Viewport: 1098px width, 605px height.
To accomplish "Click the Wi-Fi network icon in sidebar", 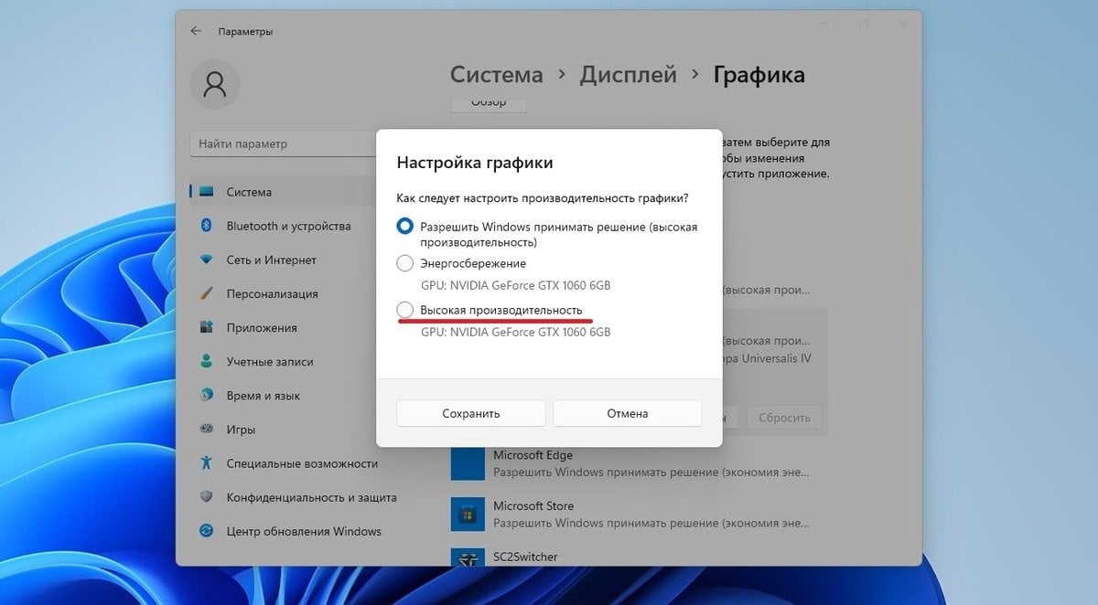I will [207, 260].
